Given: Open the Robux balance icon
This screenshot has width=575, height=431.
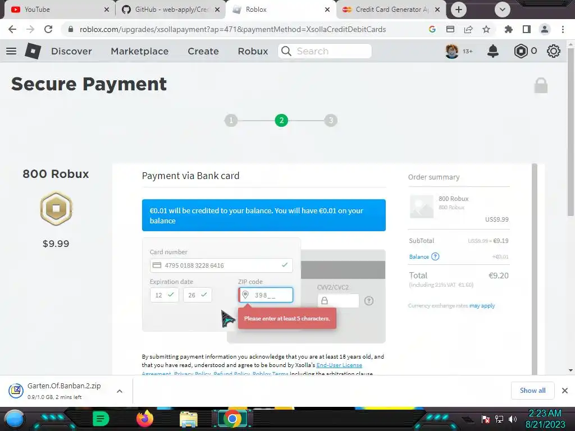Looking at the screenshot, I should click(521, 51).
